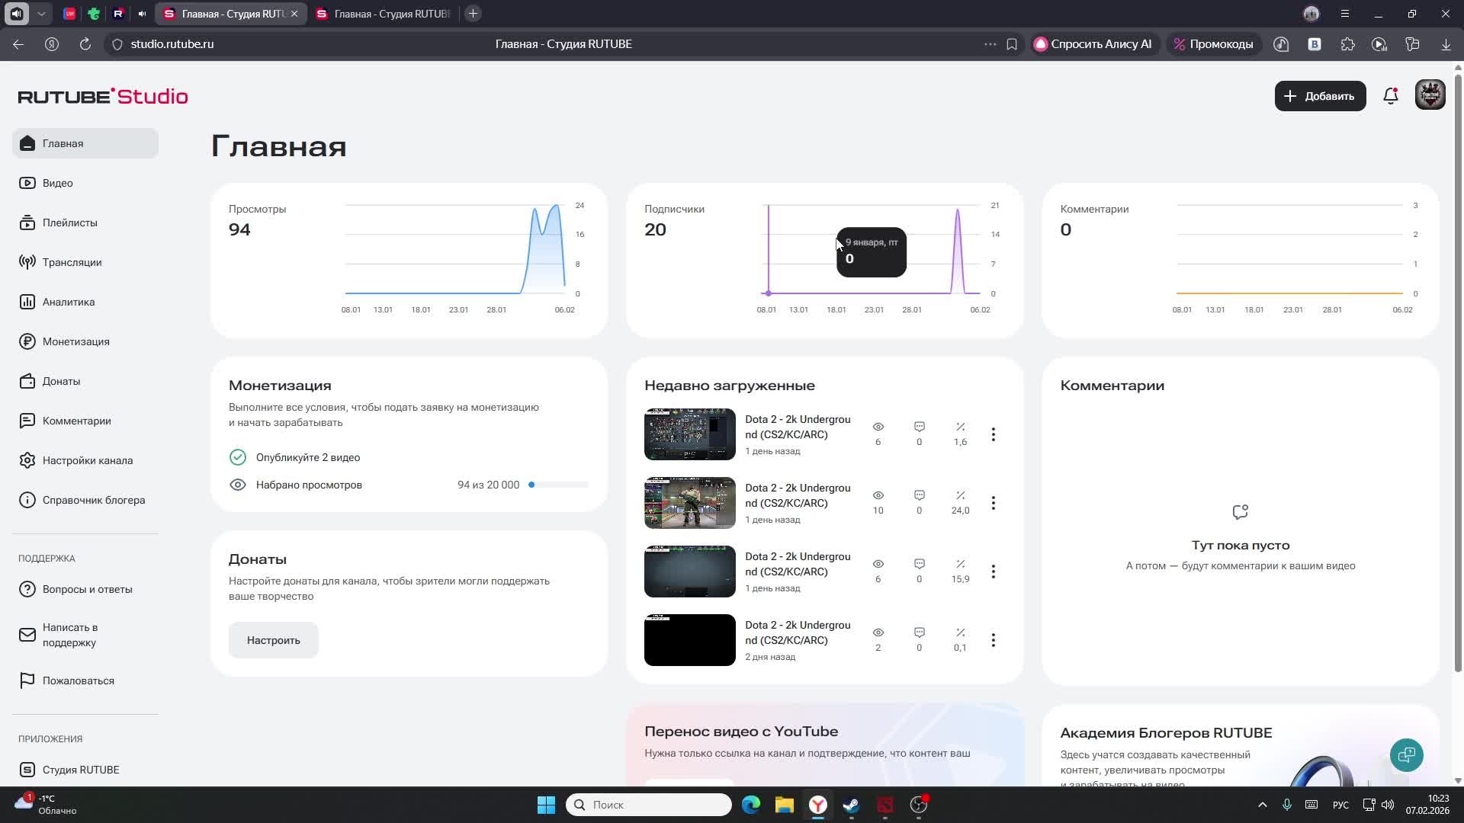This screenshot has width=1464, height=823.
Task: Expand tab list chevron in browser
Action: coord(41,14)
